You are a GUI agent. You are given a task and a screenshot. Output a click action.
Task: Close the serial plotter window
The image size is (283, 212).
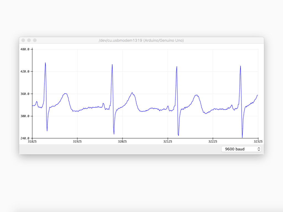point(23,40)
